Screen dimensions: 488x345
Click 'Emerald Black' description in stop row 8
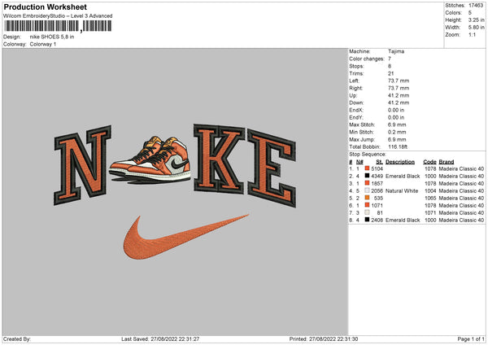(403, 220)
